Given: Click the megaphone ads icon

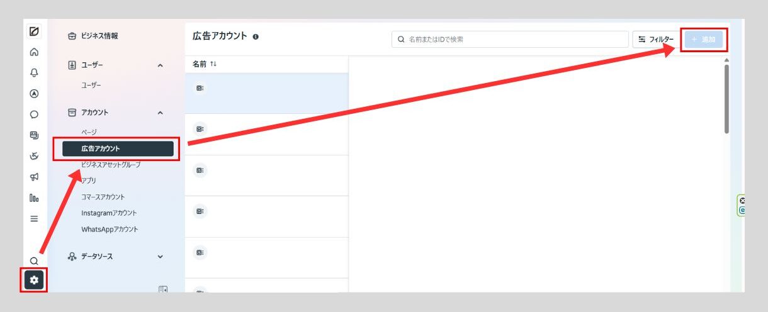Looking at the screenshot, I should point(34,177).
